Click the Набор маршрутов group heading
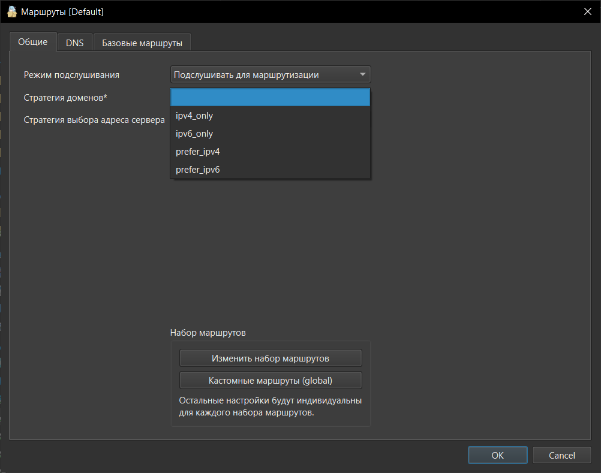601x473 pixels. tap(208, 332)
